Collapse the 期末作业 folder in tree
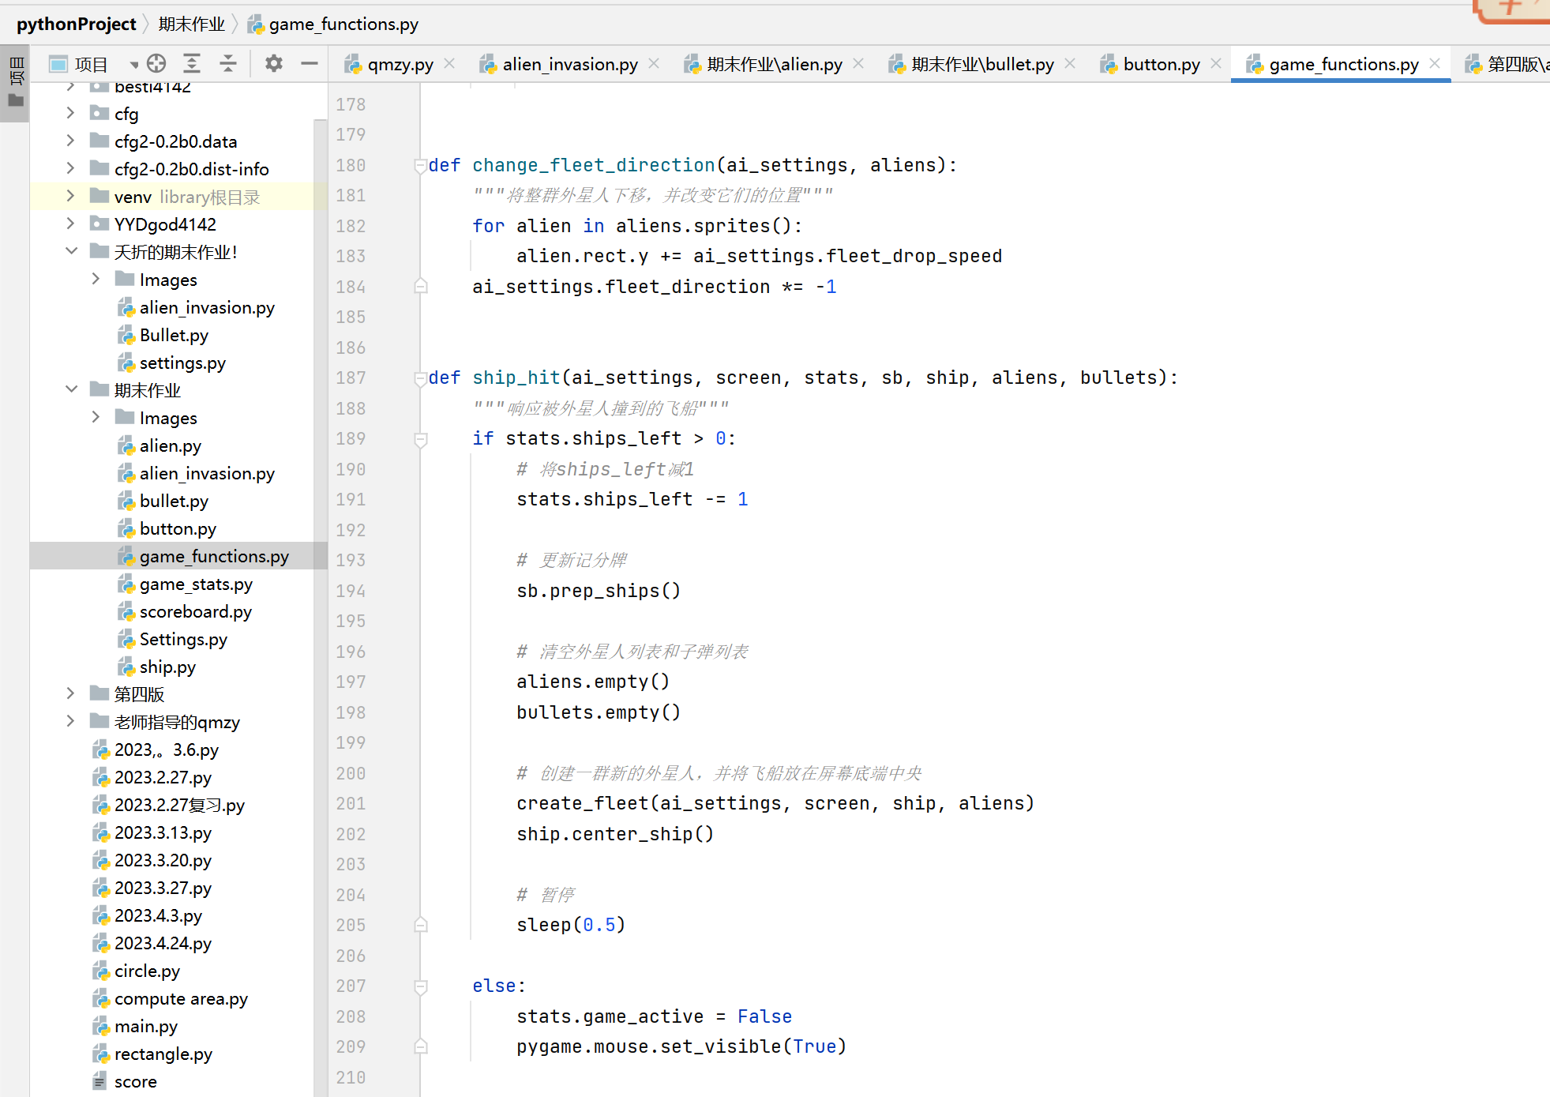The image size is (1550, 1097). [70, 389]
